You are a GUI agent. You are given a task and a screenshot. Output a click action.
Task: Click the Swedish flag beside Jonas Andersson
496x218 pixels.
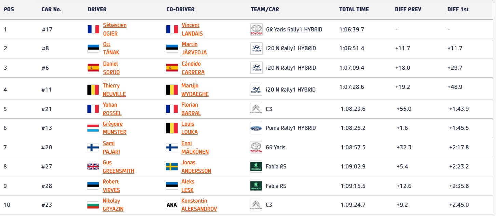[x=172, y=167]
